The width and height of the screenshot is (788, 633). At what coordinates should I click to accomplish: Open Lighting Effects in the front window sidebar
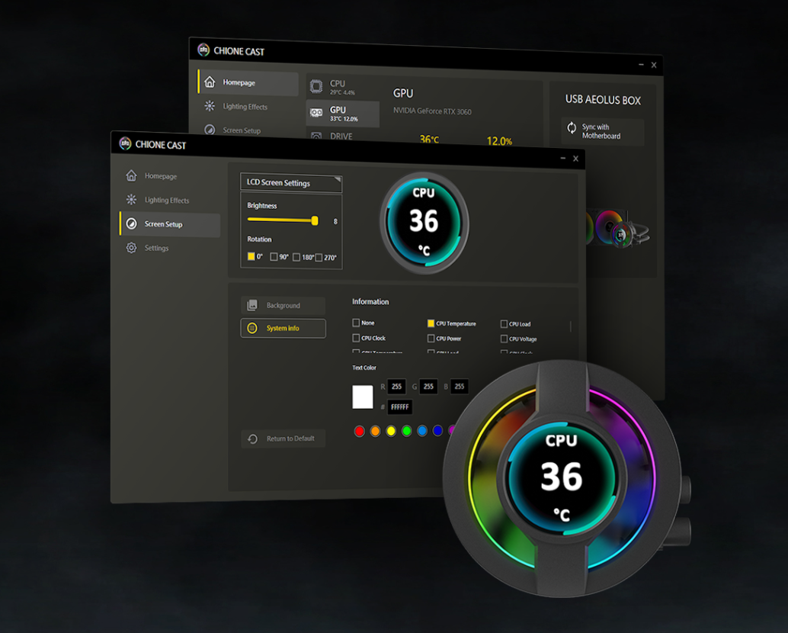coord(167,200)
